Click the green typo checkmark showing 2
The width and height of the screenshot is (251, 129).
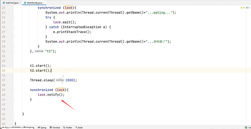point(248,7)
